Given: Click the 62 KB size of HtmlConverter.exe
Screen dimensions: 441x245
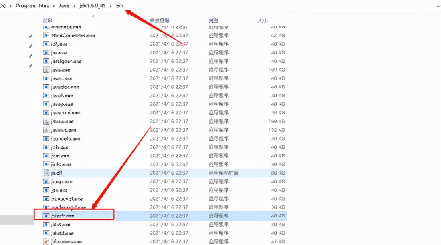Looking at the screenshot, I should 278,35.
